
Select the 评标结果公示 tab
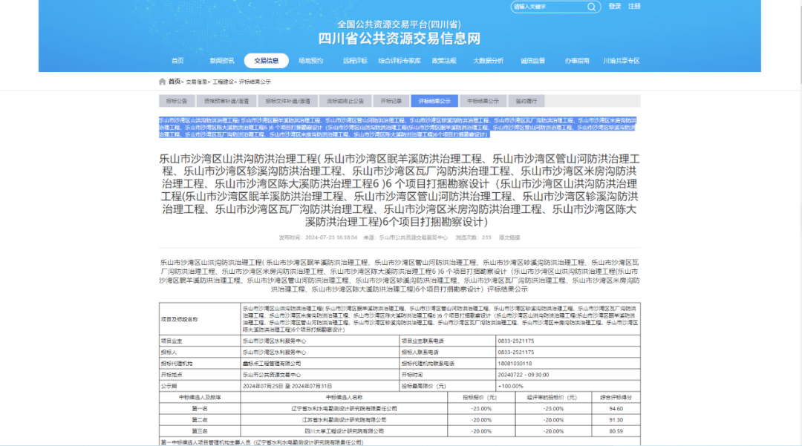[434, 101]
